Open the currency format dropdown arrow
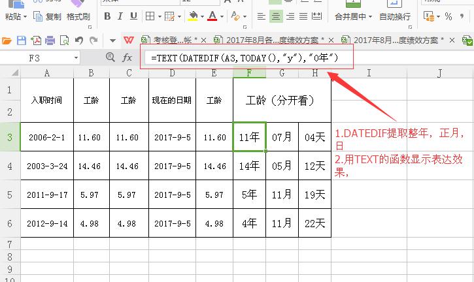The width and height of the screenshot is (474, 282). (x=438, y=16)
